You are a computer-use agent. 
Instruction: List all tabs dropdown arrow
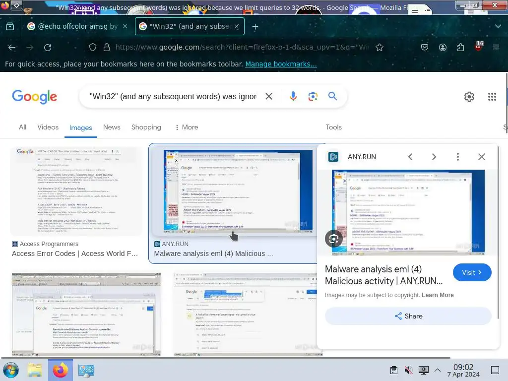(498, 26)
